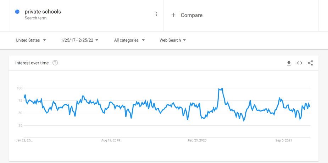Open the Web Search type dropdown
Image resolution: width=328 pixels, height=163 pixels.
tap(173, 40)
